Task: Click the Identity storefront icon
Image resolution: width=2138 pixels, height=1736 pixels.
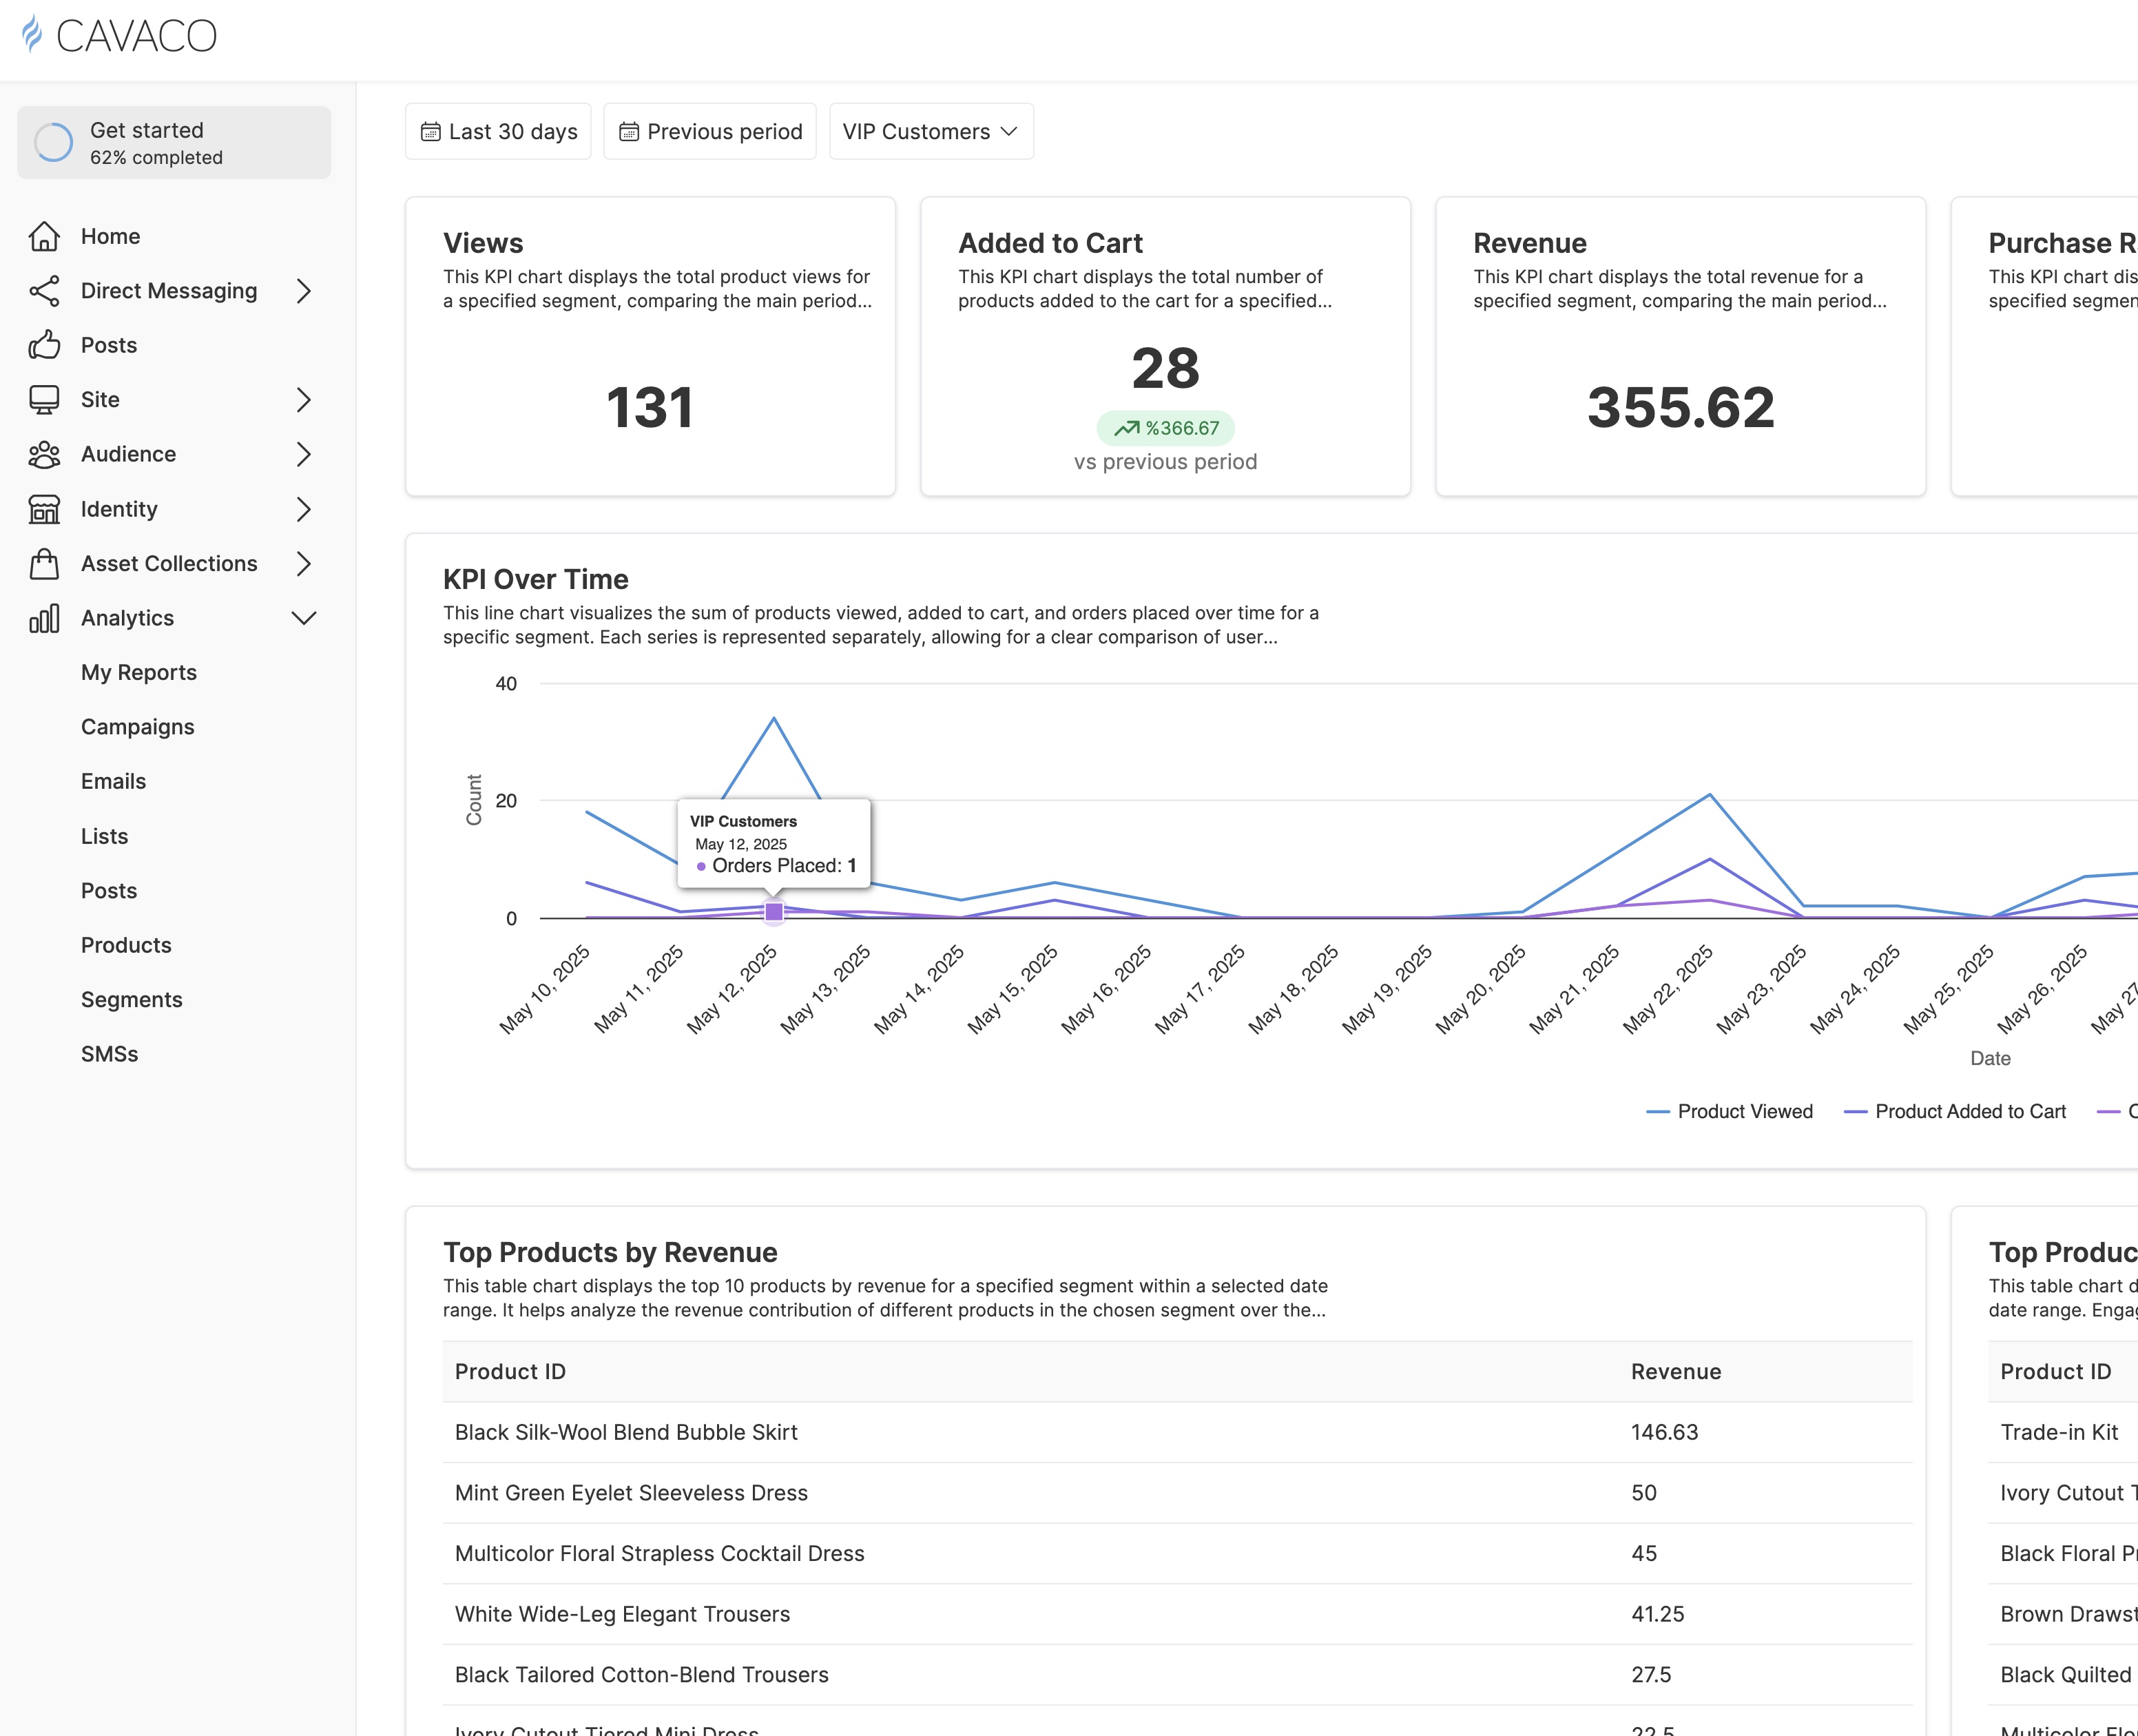Action: (44, 509)
